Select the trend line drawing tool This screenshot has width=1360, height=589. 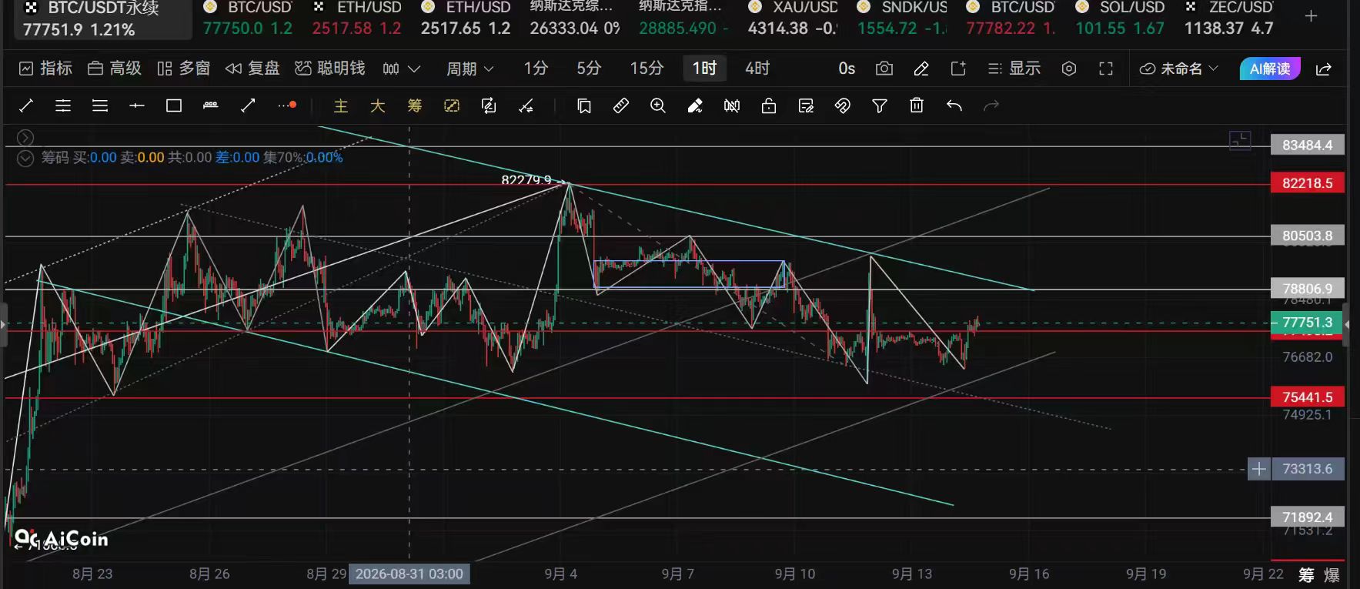(25, 105)
